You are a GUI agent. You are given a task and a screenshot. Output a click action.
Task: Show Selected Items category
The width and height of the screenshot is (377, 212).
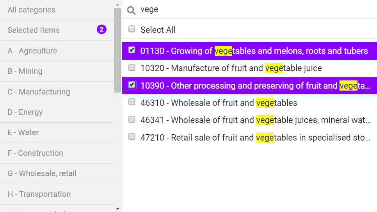point(57,30)
